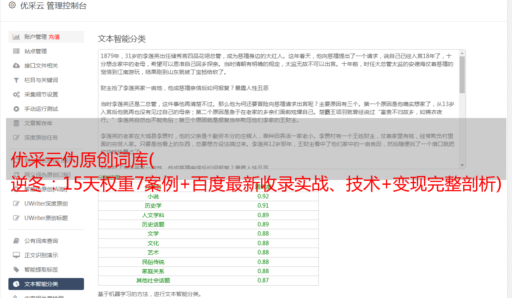Select the 历史话题 category cell
The image size is (512, 298).
click(153, 224)
